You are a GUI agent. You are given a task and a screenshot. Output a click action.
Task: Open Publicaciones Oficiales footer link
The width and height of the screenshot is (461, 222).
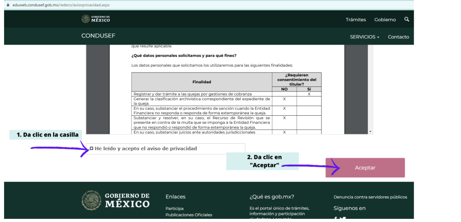189,215
